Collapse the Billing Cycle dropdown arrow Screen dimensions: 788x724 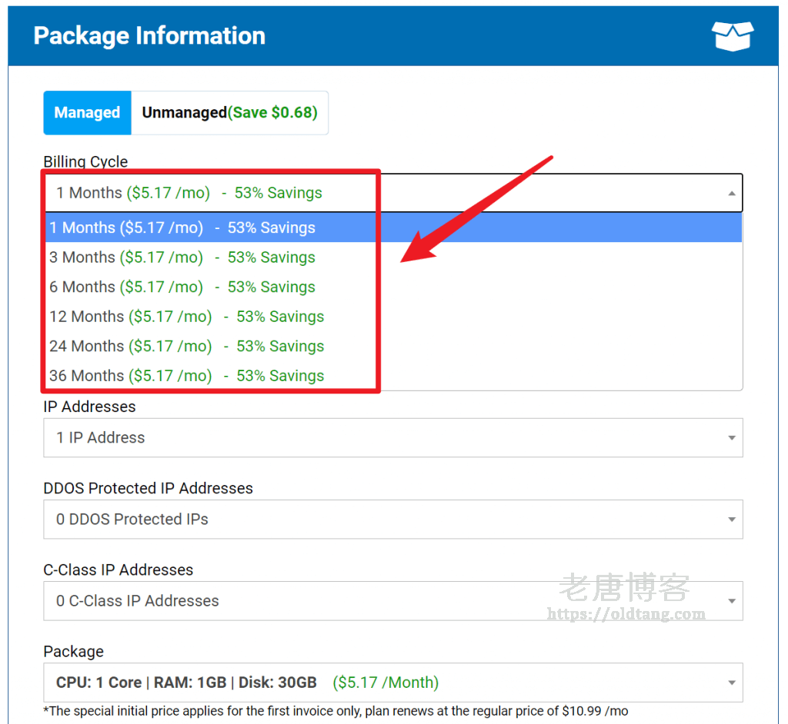click(x=731, y=194)
